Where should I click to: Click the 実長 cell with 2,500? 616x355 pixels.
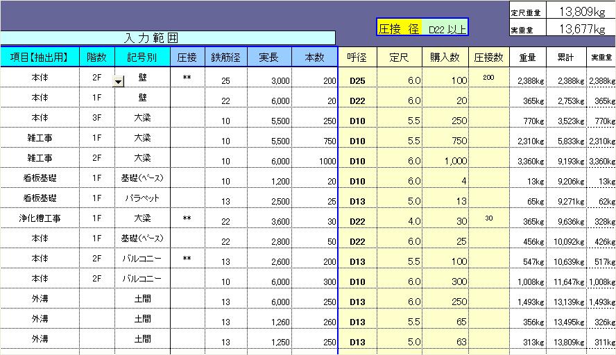[x=269, y=198]
